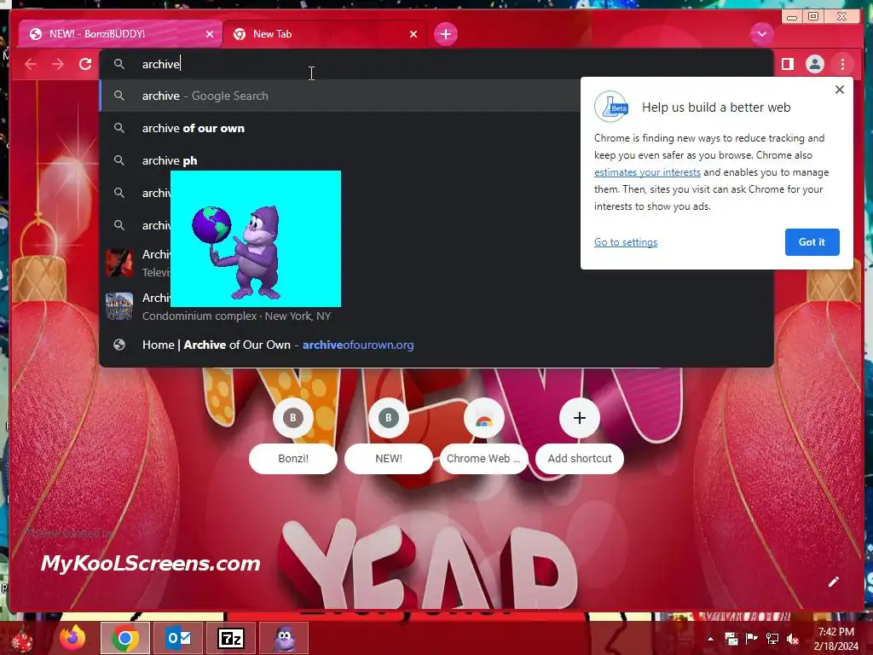Open the side panel icon
Screen dimensions: 873x655
click(x=787, y=64)
